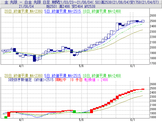The width and height of the screenshot is (162, 123).
Task: Click the closing value 終2539
Action: [90, 7]
